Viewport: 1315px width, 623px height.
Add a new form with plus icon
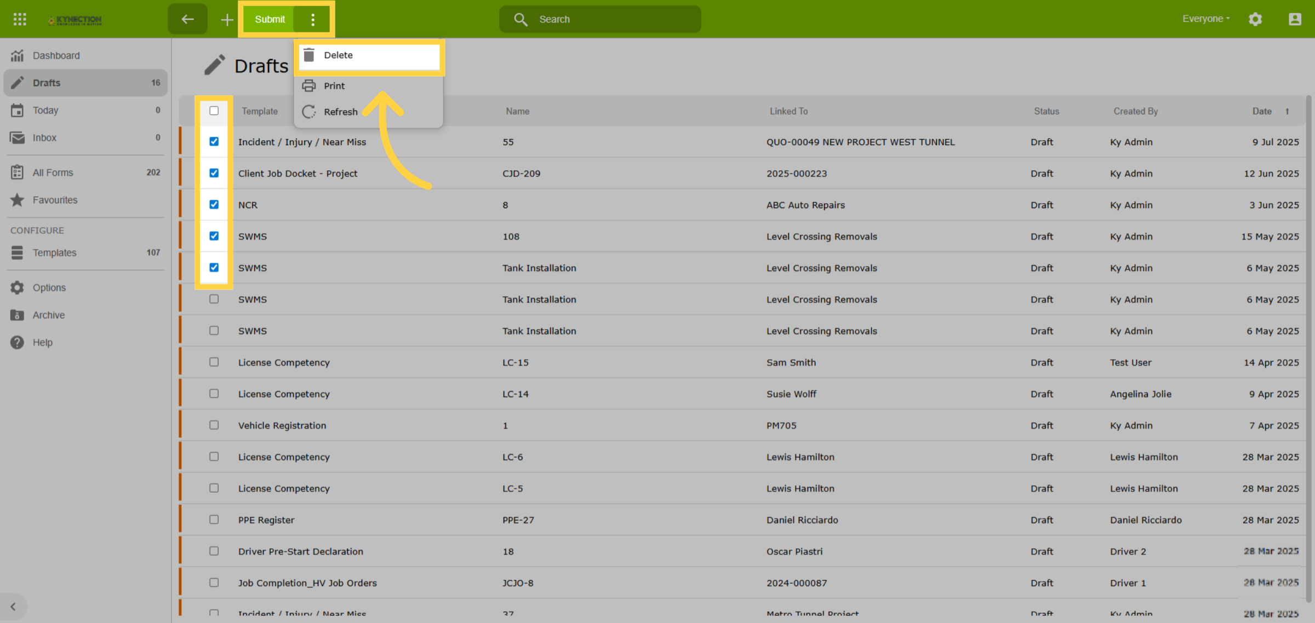[x=227, y=20]
